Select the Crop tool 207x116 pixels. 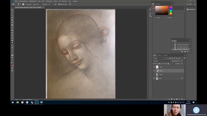pyautogui.click(x=12, y=20)
